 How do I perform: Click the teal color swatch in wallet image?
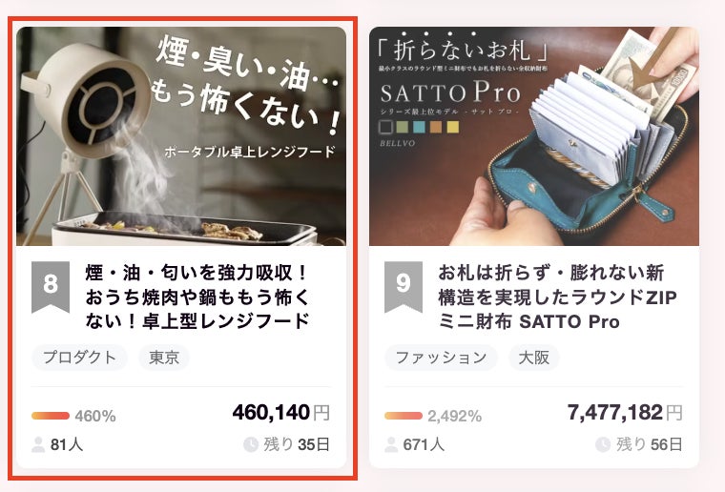419,127
